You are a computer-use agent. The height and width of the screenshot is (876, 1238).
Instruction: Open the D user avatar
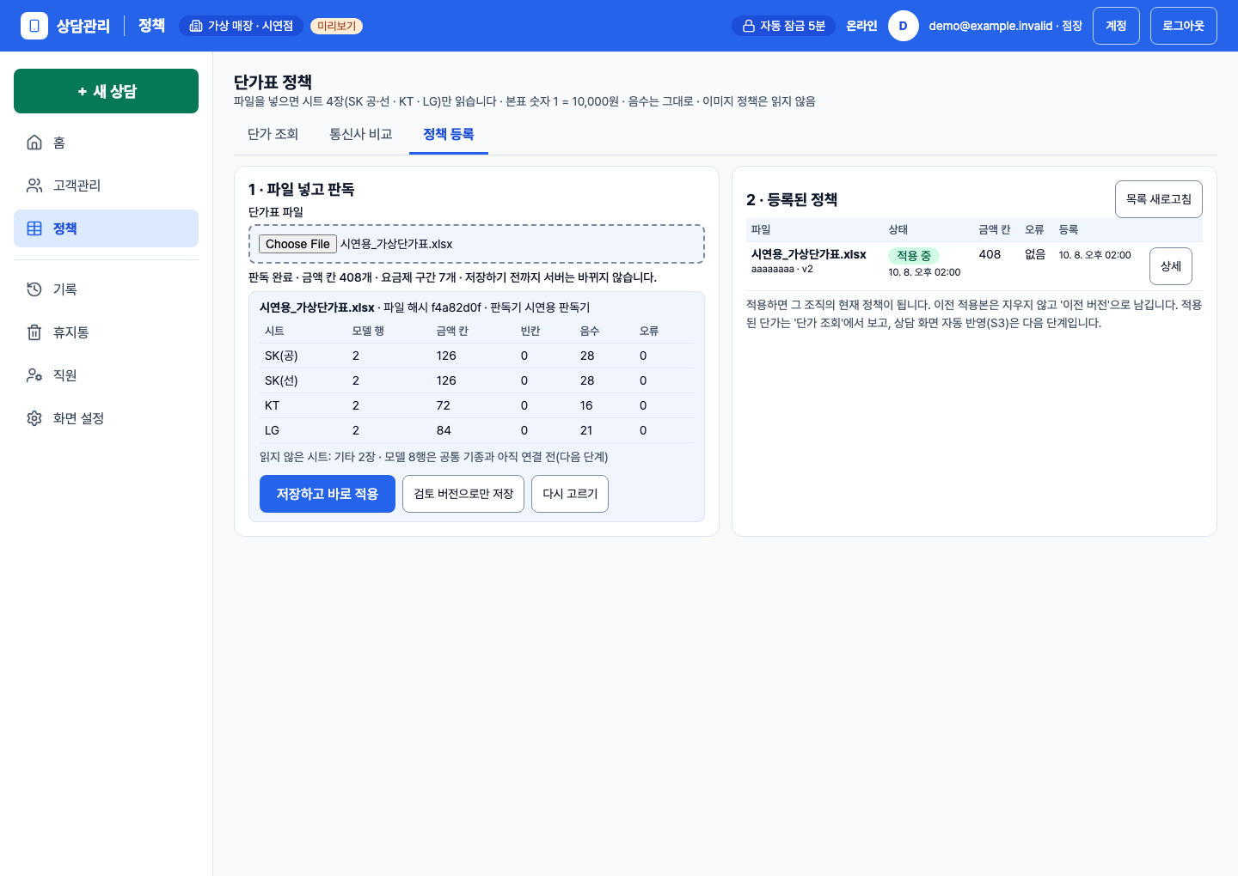[903, 26]
